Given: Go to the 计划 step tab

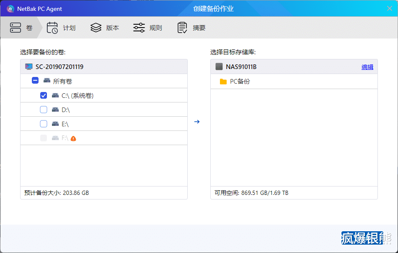Looking at the screenshot, I should pos(61,28).
